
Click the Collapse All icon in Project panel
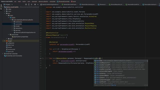click(x=31, y=4)
